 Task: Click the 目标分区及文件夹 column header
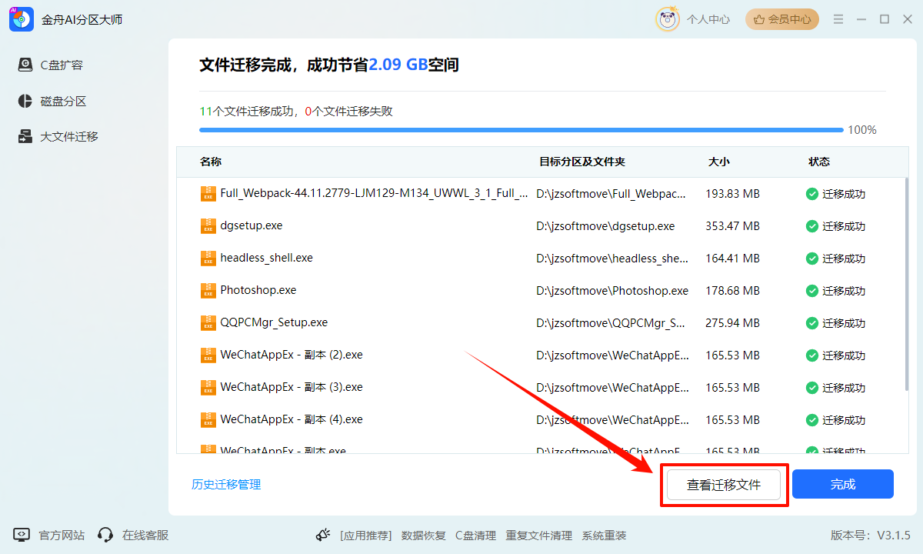[x=582, y=162]
